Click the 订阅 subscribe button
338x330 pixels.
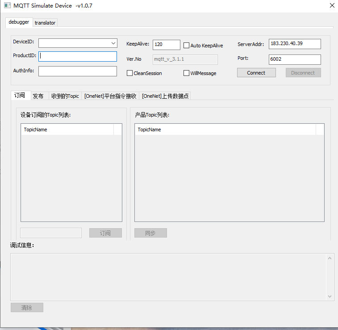[x=105, y=233]
